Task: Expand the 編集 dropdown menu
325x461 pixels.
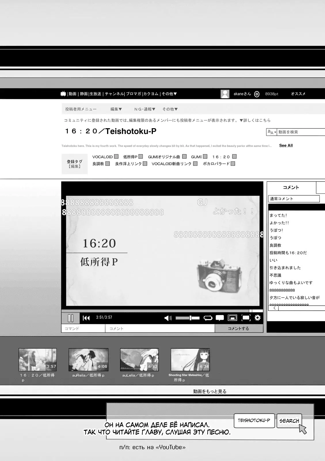Action: click(x=116, y=109)
